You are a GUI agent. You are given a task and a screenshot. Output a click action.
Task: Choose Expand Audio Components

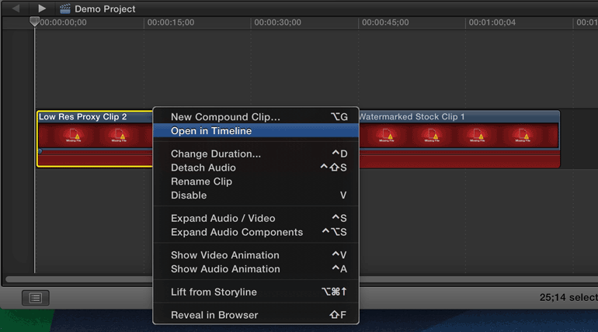(x=256, y=232)
